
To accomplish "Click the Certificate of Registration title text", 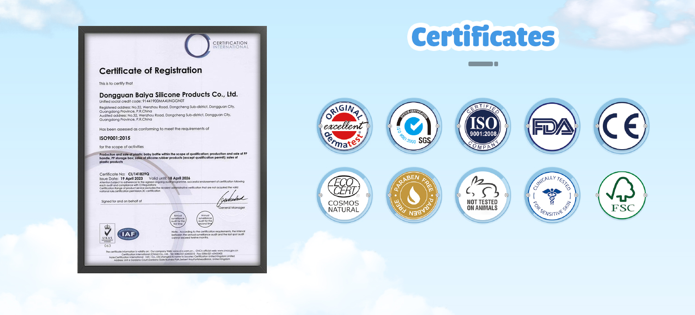I will (x=151, y=70).
